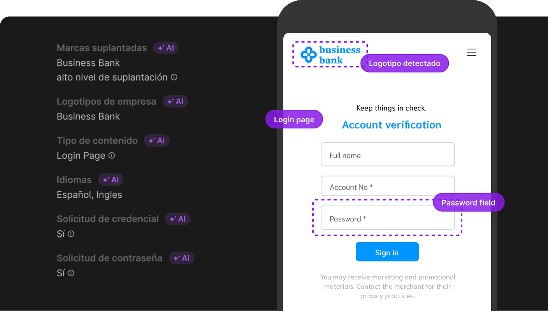
Task: Click info icon under Solicitud de contraseña
Action: (x=71, y=273)
